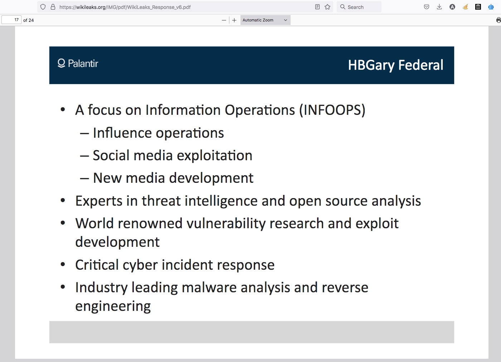501x362 pixels.
Task: Click the orange broom extension icon
Action: pyautogui.click(x=465, y=7)
